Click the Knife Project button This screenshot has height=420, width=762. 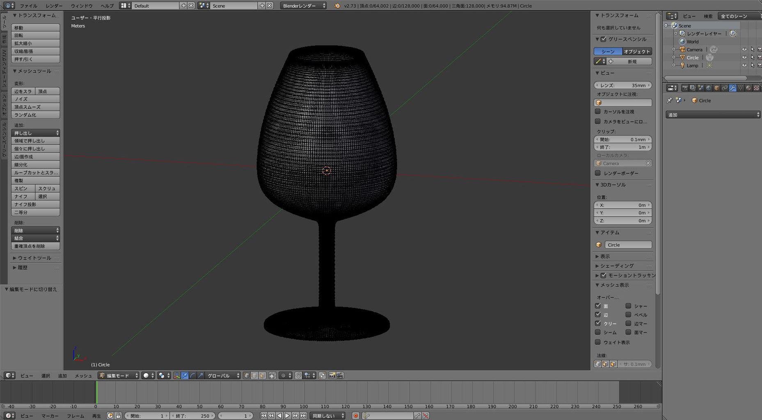35,204
